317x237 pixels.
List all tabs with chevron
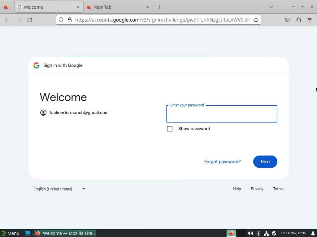tap(271, 7)
